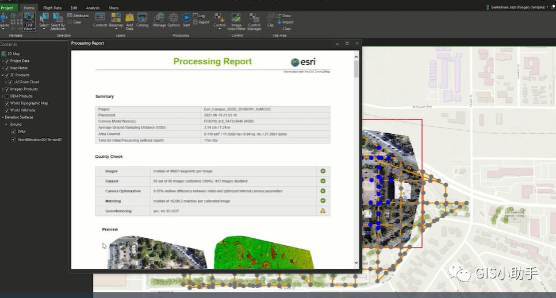Clear the current selection in Selection group

click(75, 22)
